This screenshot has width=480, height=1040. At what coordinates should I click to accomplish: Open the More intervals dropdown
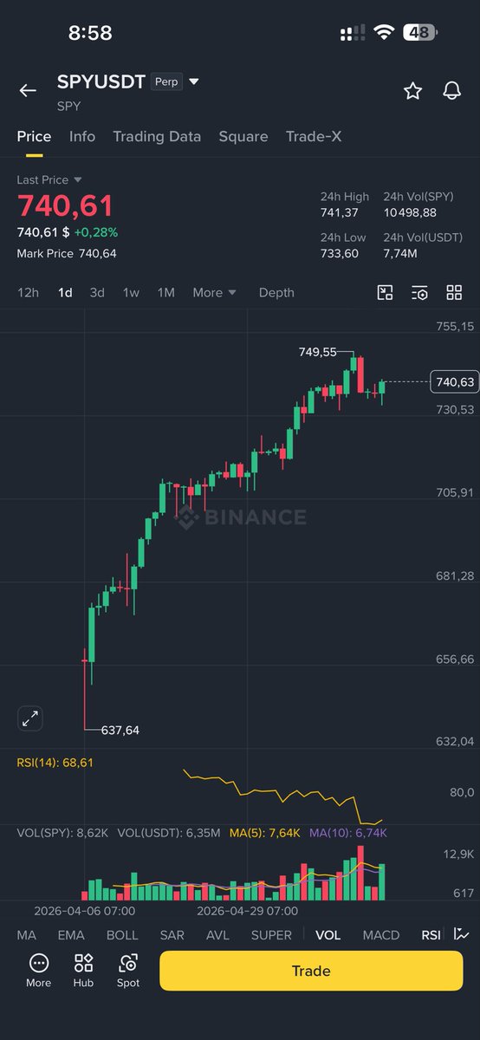click(x=214, y=292)
